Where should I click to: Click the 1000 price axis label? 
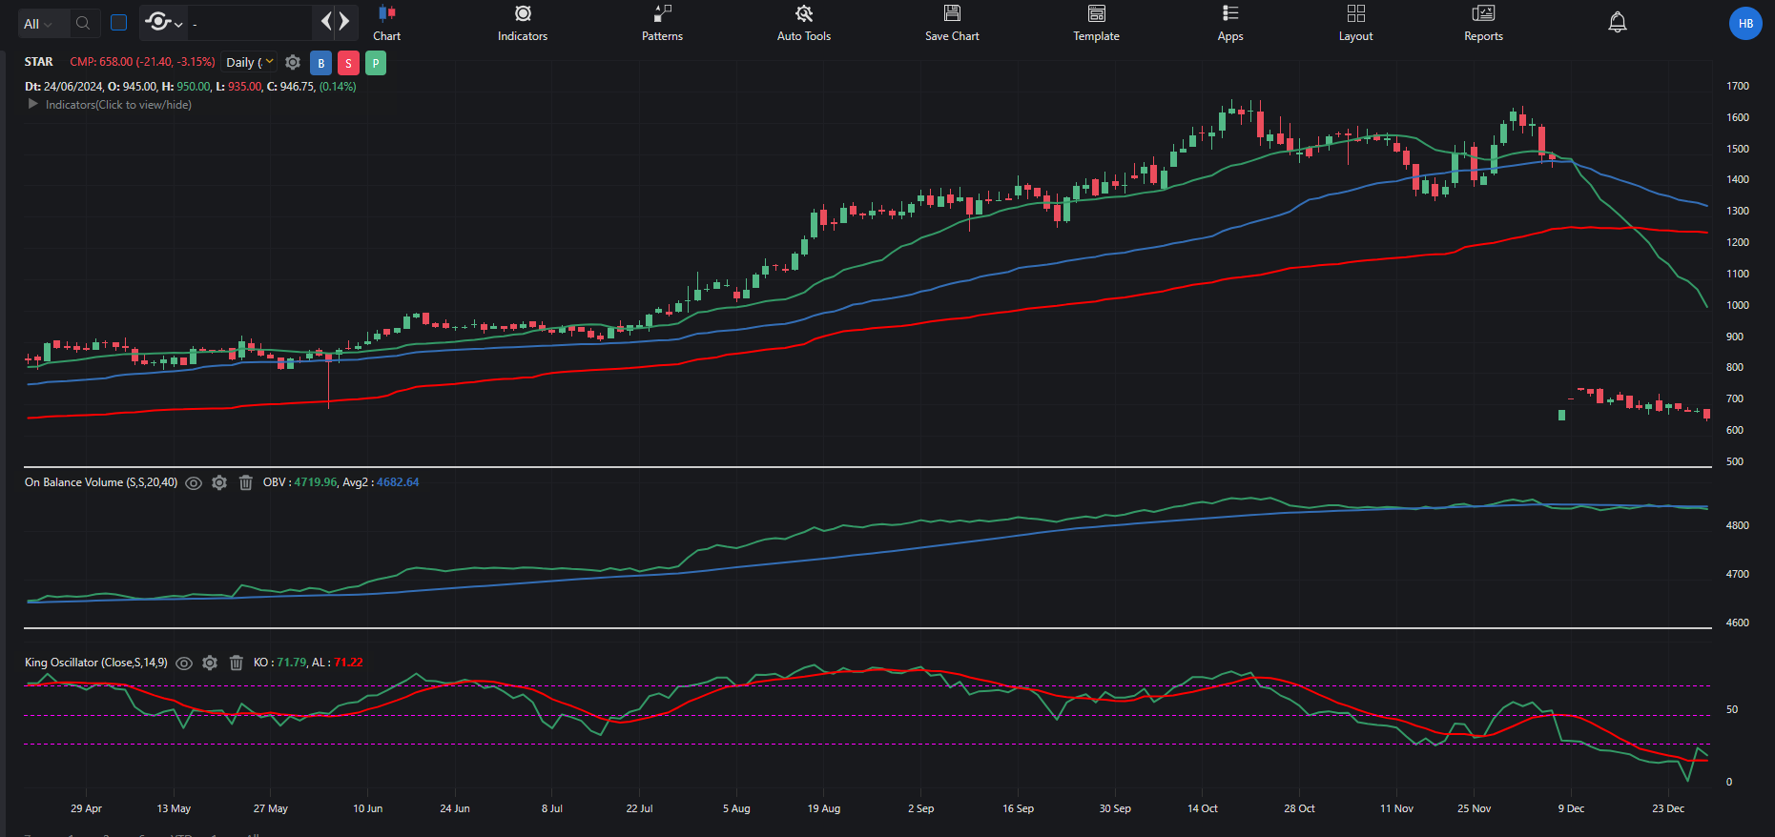click(x=1738, y=305)
